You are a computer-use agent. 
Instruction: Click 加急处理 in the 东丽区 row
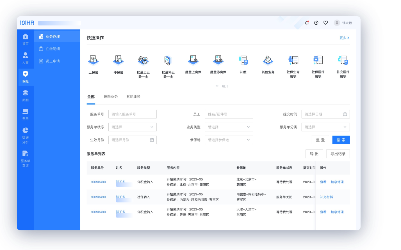click(337, 212)
